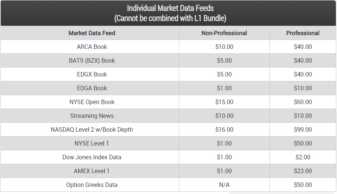Select the N/A Option Greeks cell

click(x=224, y=185)
